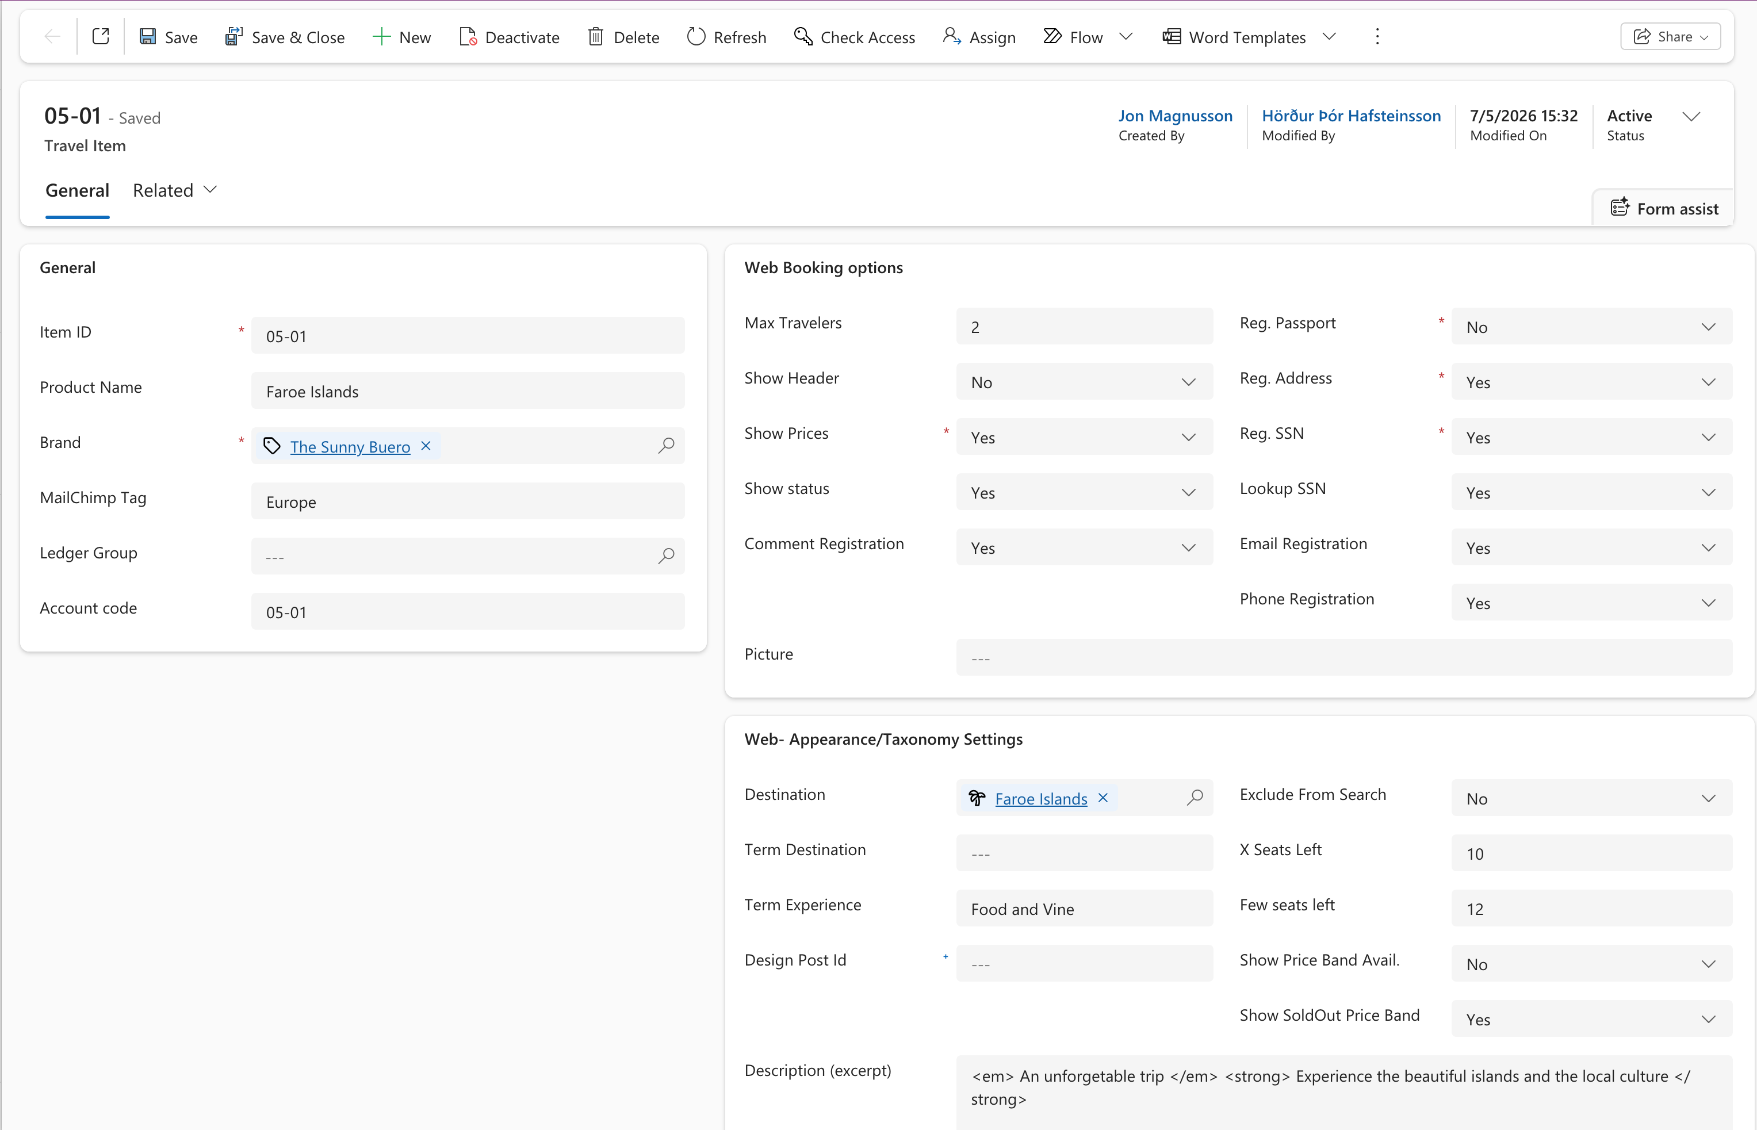The image size is (1757, 1130).
Task: Open the Reg. SSN dropdown
Action: 1591,437
